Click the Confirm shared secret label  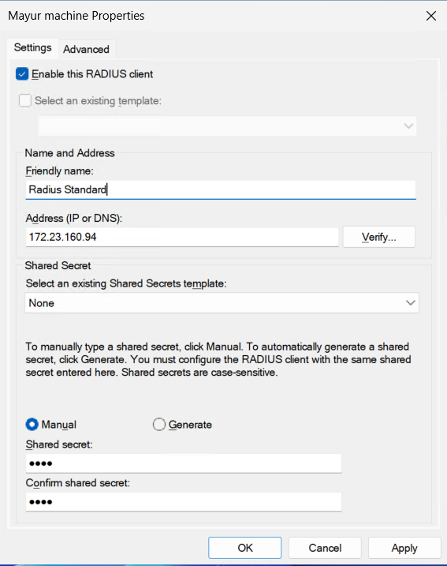tap(78, 483)
